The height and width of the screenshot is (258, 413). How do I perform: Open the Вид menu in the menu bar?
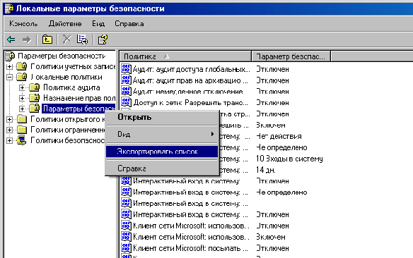click(98, 24)
